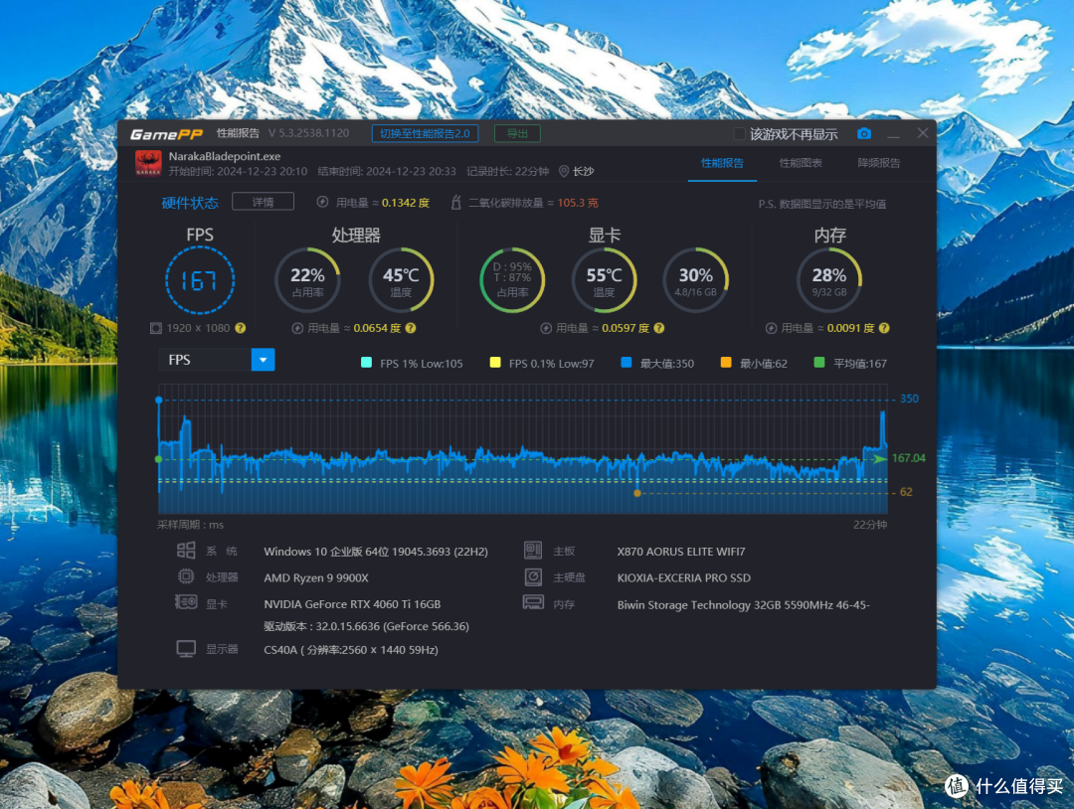This screenshot has width=1074, height=809.
Task: Click the processor chip icon beside 处理器
Action: pyautogui.click(x=186, y=576)
